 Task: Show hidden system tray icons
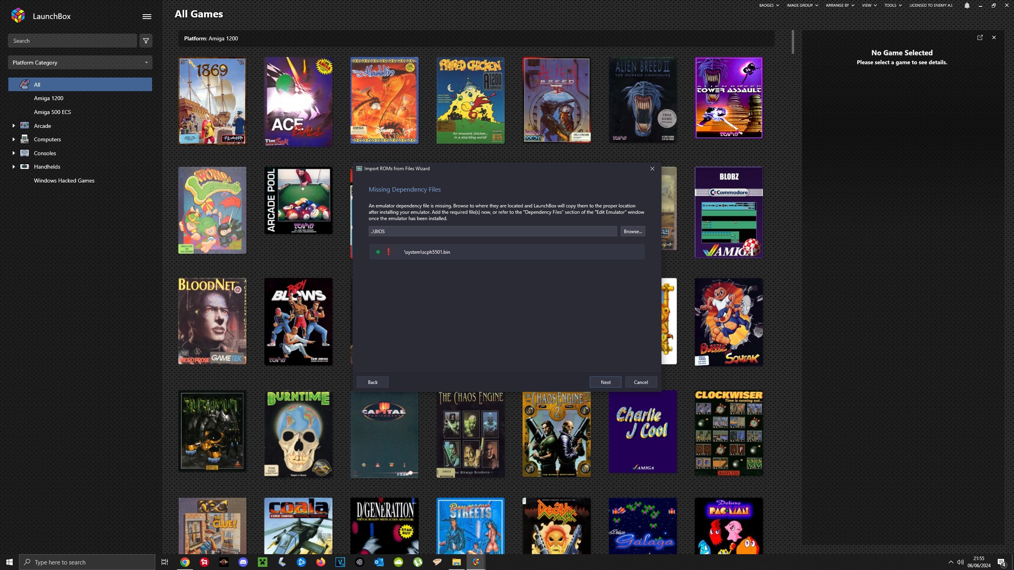coord(951,562)
